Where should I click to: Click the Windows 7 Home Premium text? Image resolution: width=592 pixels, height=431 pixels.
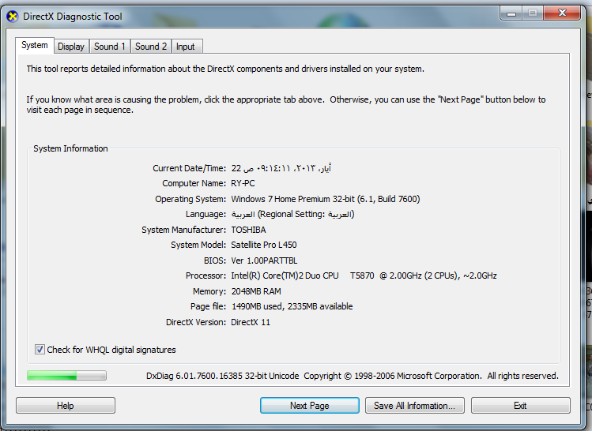[326, 199]
